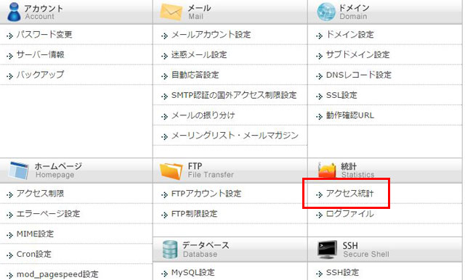
Task: Click the FTP folder icon
Action: [x=171, y=170]
